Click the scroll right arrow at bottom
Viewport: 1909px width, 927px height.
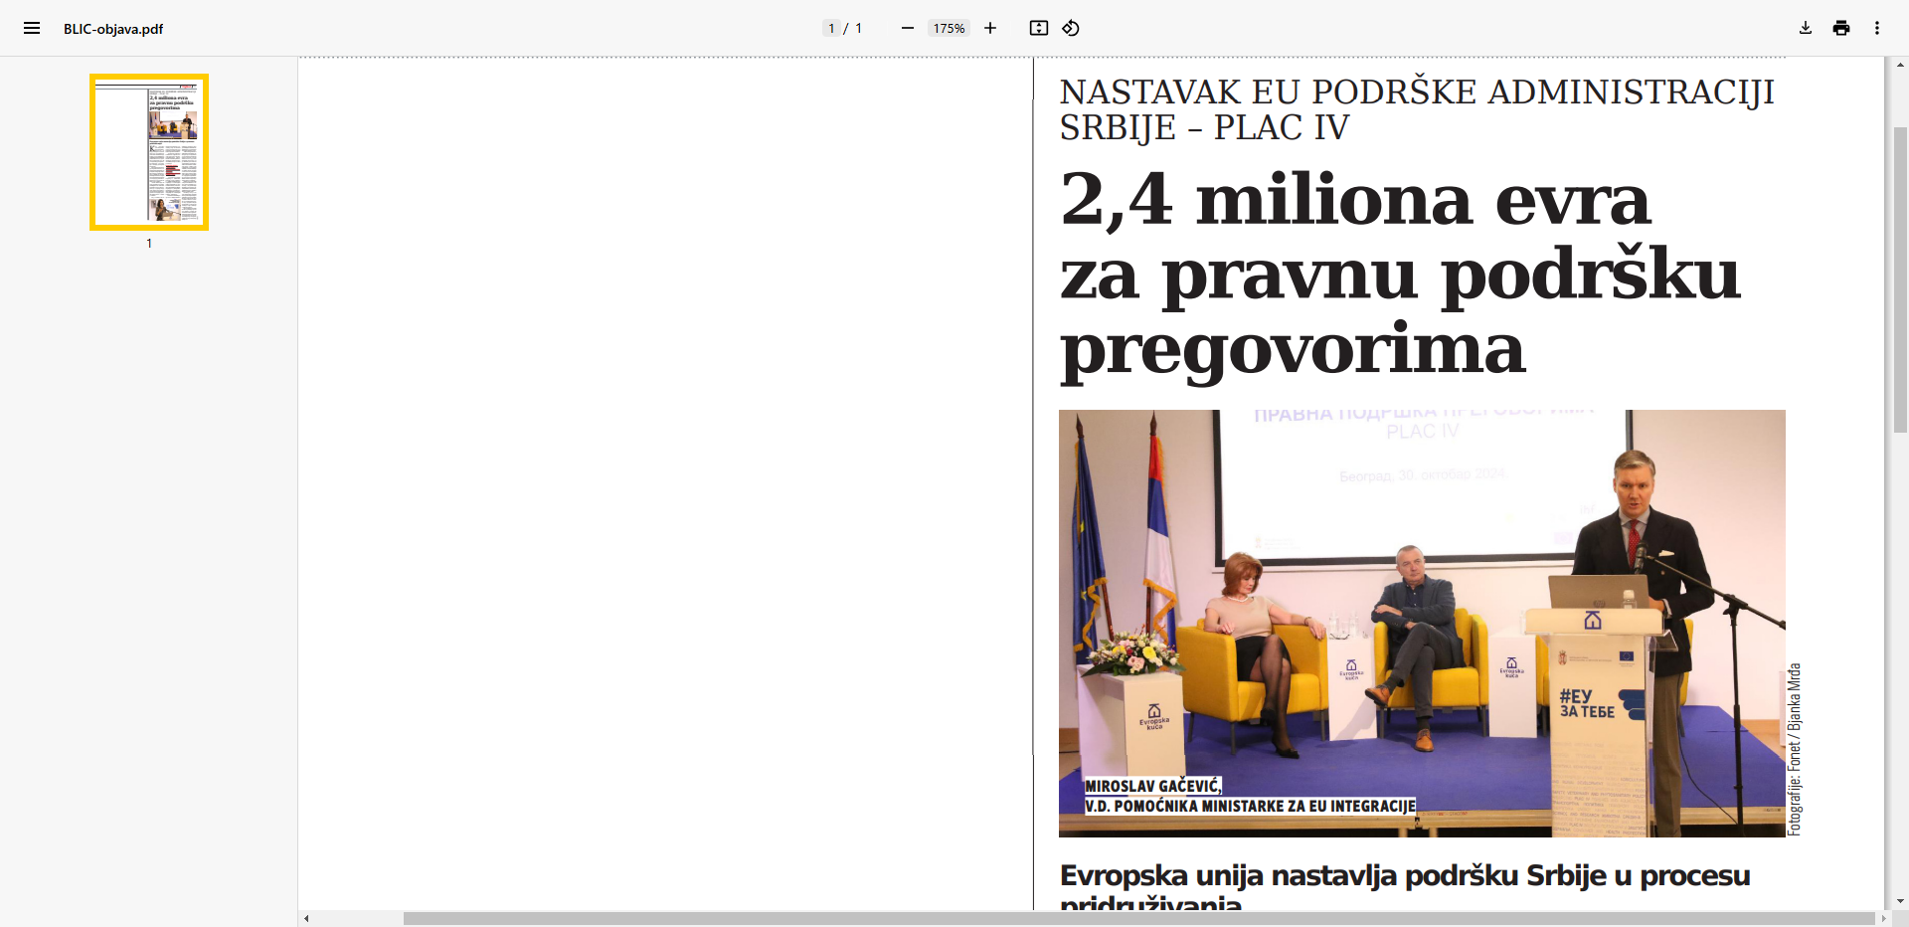coord(1883,918)
